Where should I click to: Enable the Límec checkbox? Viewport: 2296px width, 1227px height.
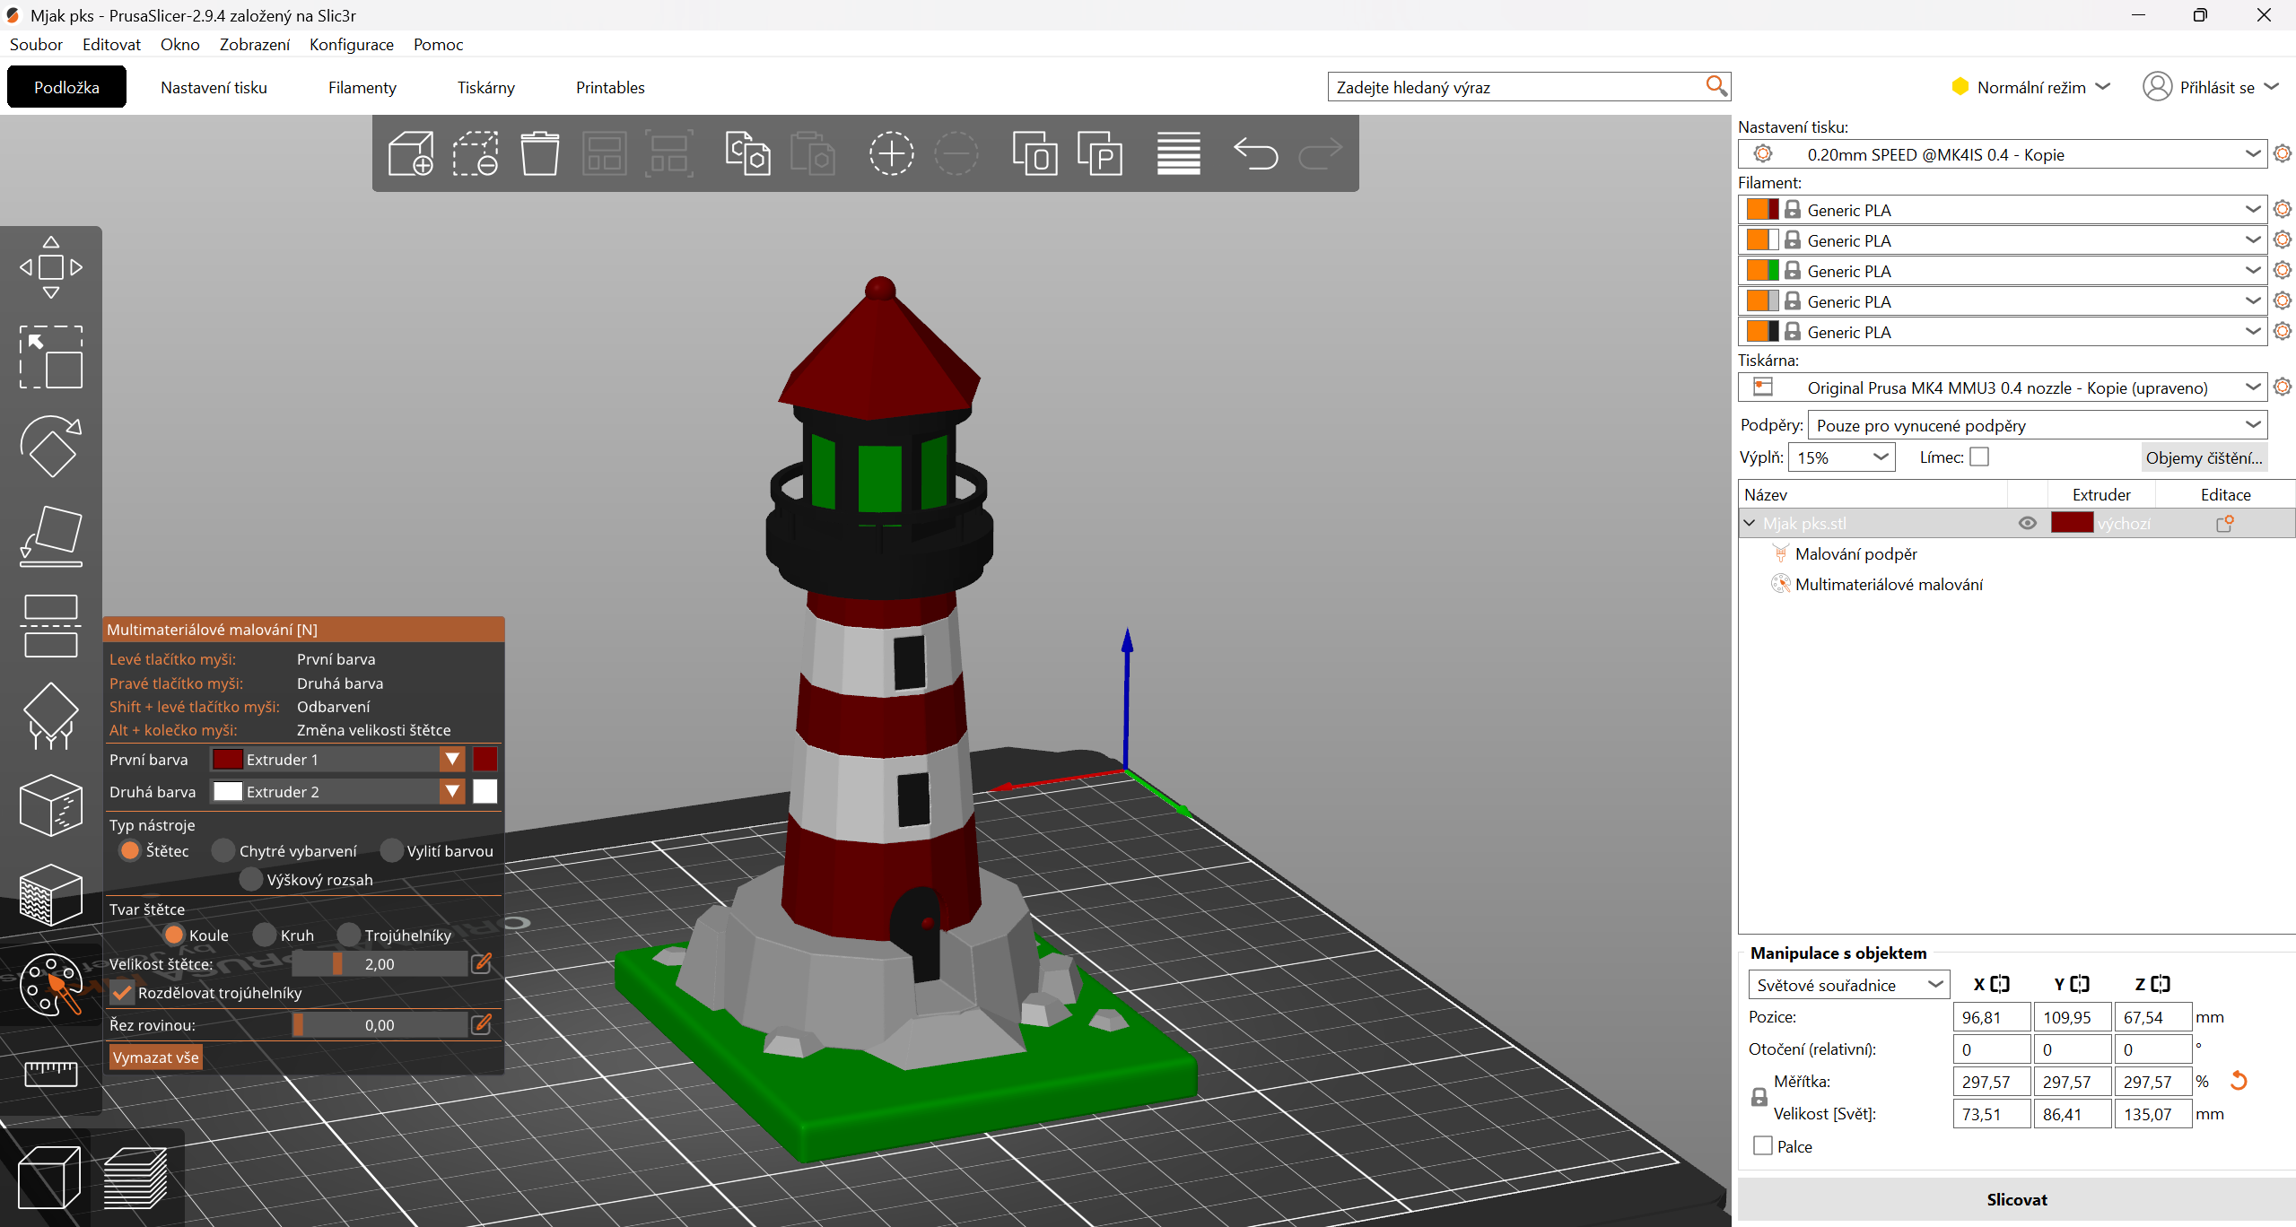coord(1979,457)
